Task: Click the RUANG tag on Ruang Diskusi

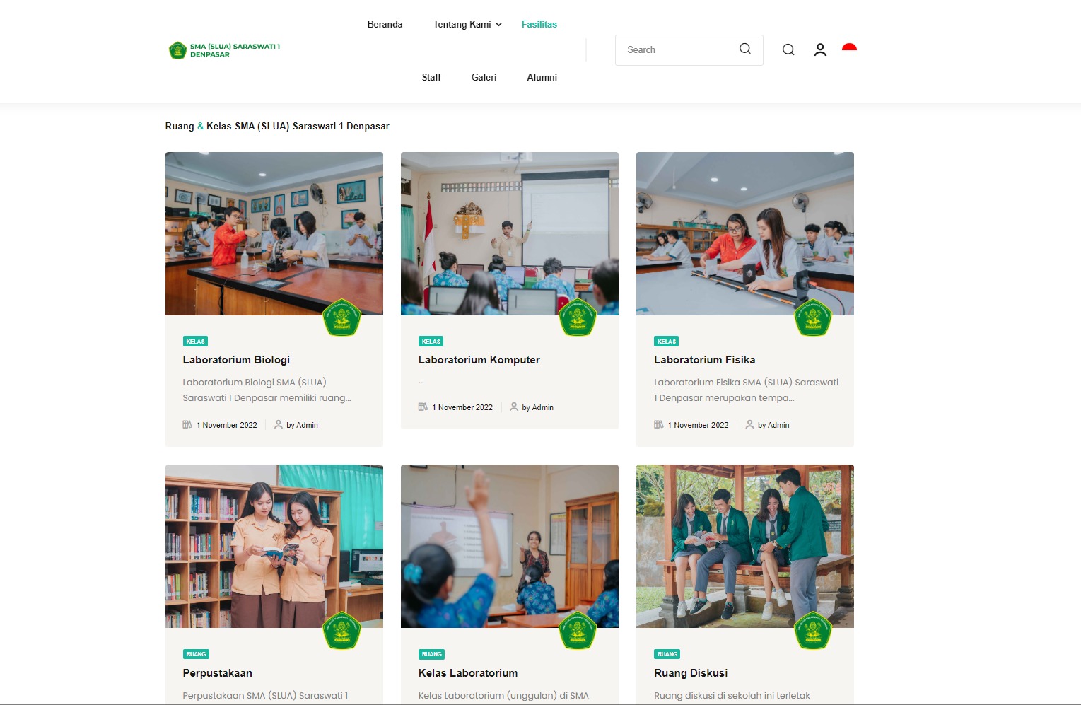Action: 667,654
